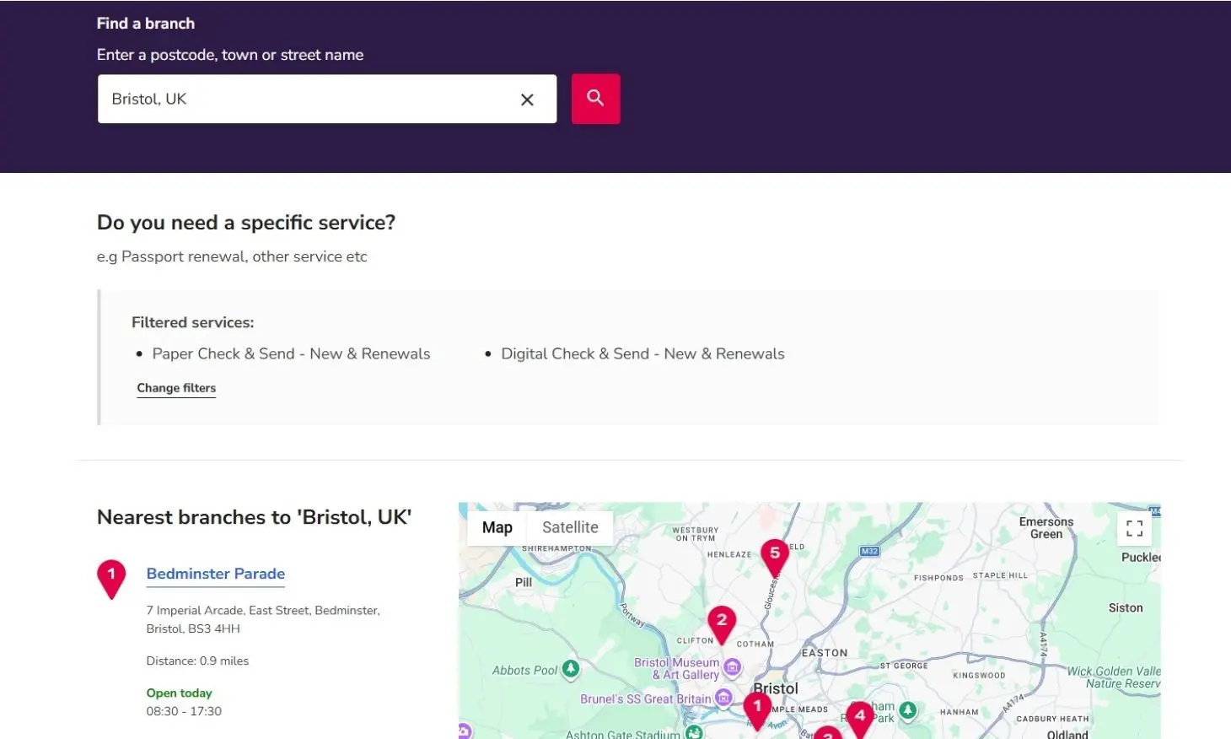
Task: Click opening hours '08:30 - 17:30'
Action: [184, 711]
